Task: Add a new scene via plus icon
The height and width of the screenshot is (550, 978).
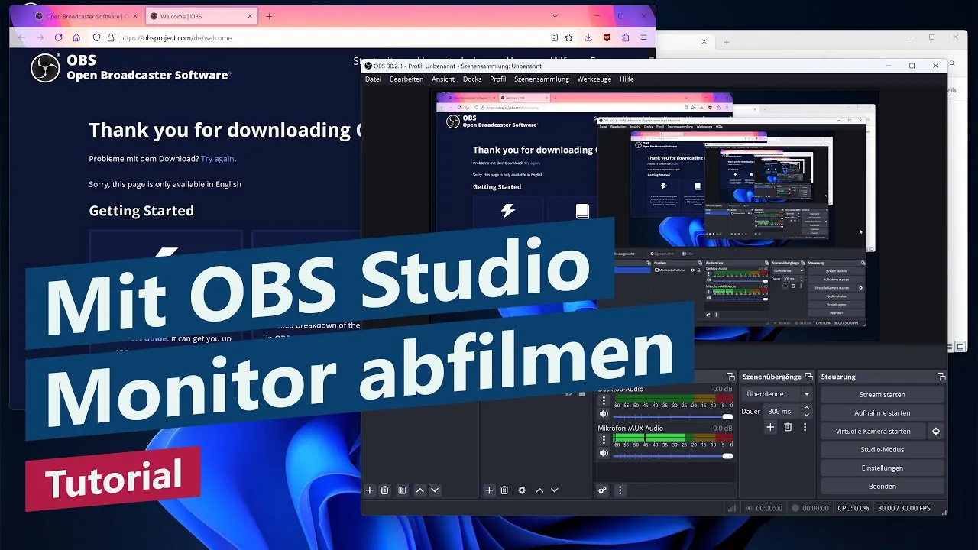Action: pos(370,490)
